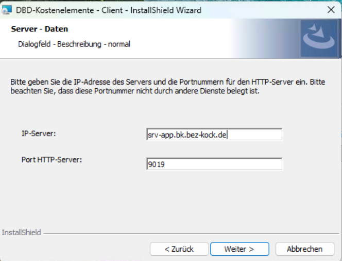Continue with the Weiter button
The width and height of the screenshot is (342, 261).
click(x=240, y=249)
